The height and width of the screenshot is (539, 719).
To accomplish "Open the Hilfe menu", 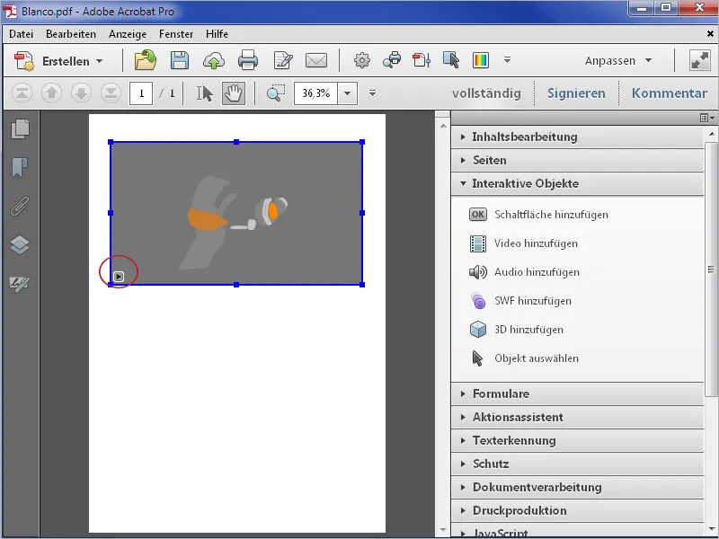I will (217, 34).
